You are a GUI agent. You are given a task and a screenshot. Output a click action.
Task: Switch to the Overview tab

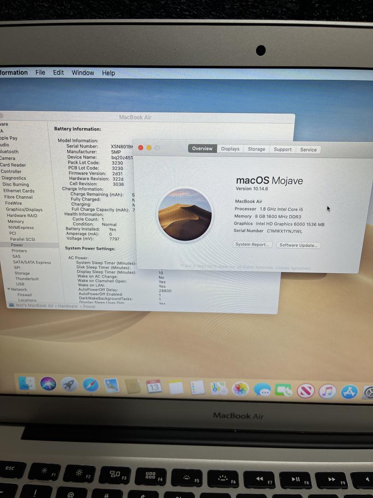pyautogui.click(x=202, y=148)
